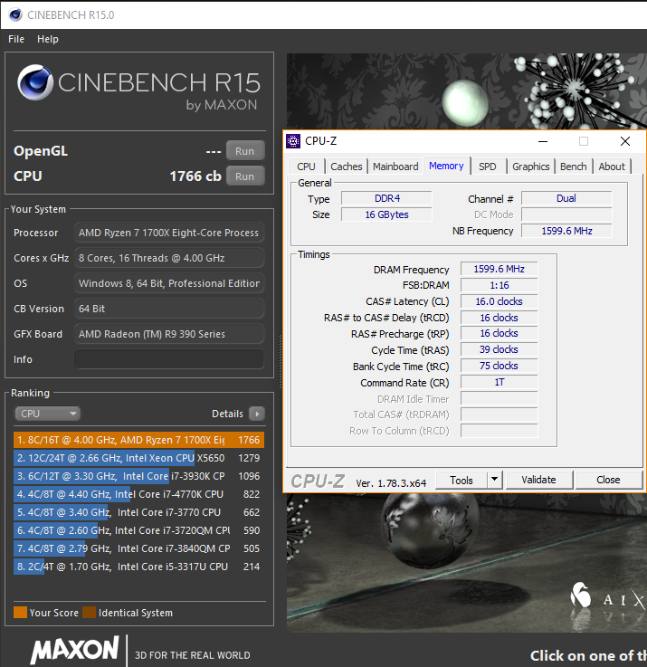
Task: Select ranking row AMD Ryzen 7 1700X 1766
Action: (x=138, y=440)
